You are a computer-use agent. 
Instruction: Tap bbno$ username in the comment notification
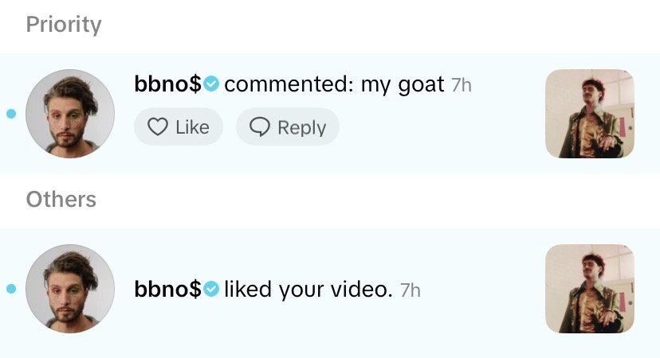[167, 84]
